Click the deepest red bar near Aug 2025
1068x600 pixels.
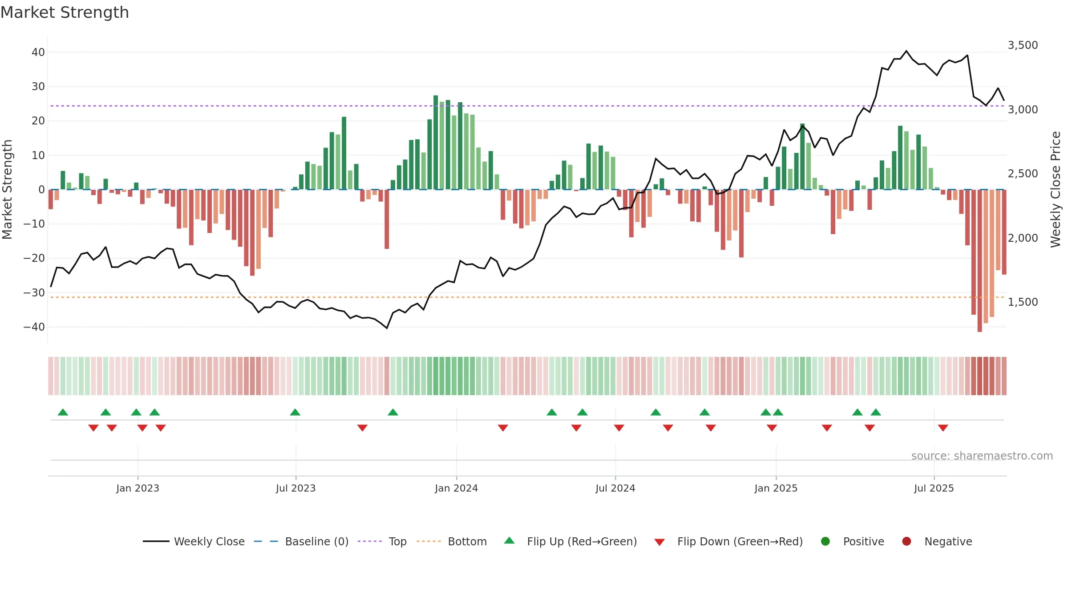pyautogui.click(x=979, y=261)
